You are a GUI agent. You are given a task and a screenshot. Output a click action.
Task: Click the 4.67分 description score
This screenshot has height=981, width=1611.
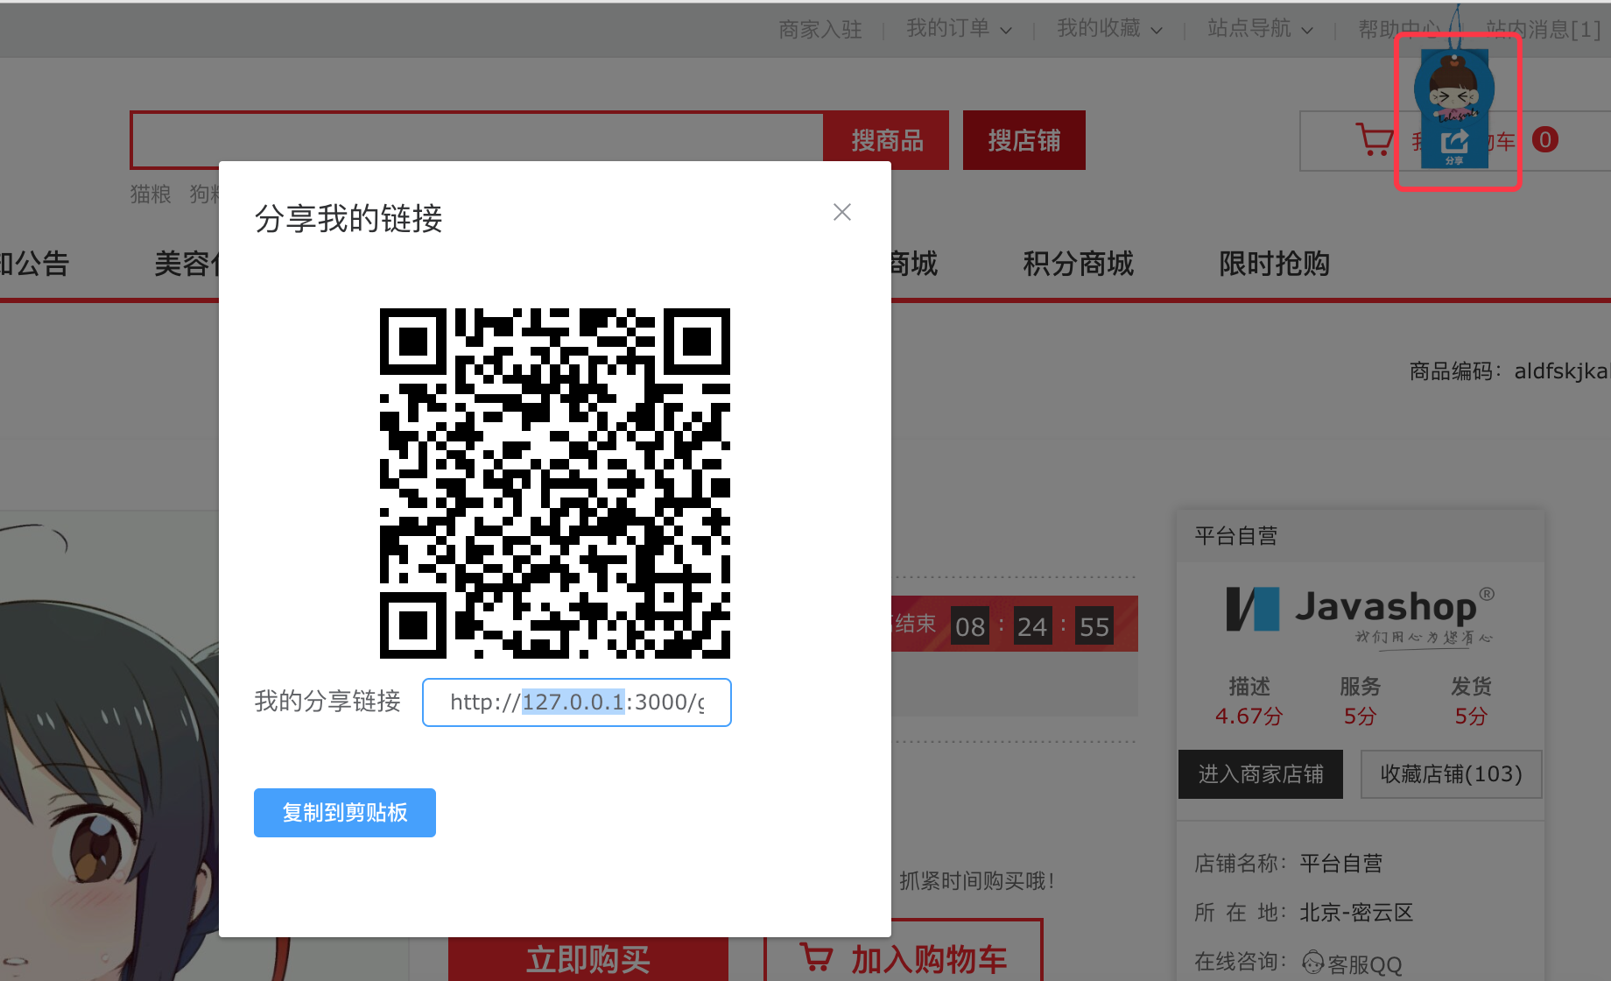click(1249, 716)
